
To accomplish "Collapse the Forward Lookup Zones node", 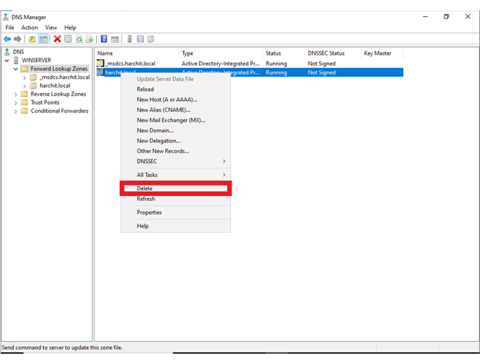I will point(15,68).
